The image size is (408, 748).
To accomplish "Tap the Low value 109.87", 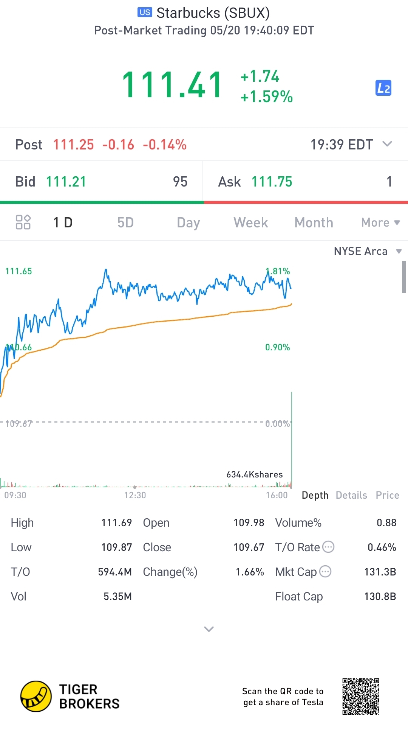I will click(x=116, y=547).
